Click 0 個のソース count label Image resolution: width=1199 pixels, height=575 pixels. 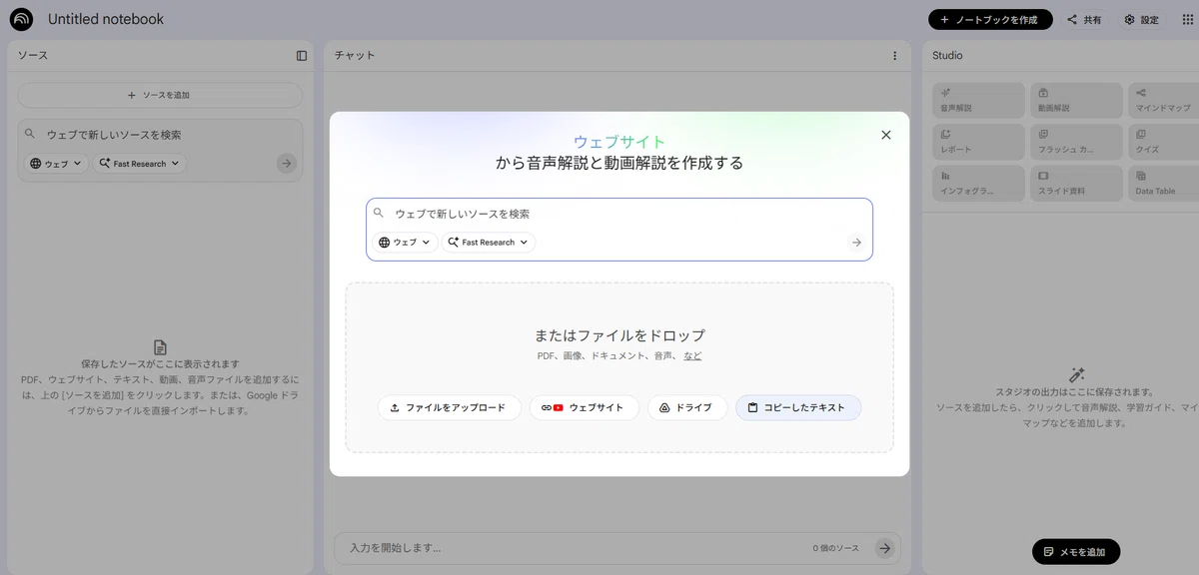(x=836, y=548)
